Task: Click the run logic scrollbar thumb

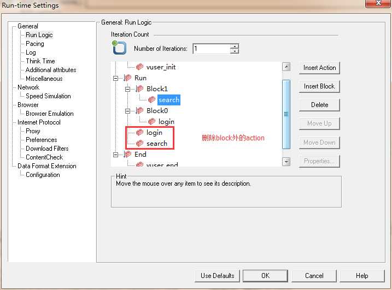Action: (286, 114)
